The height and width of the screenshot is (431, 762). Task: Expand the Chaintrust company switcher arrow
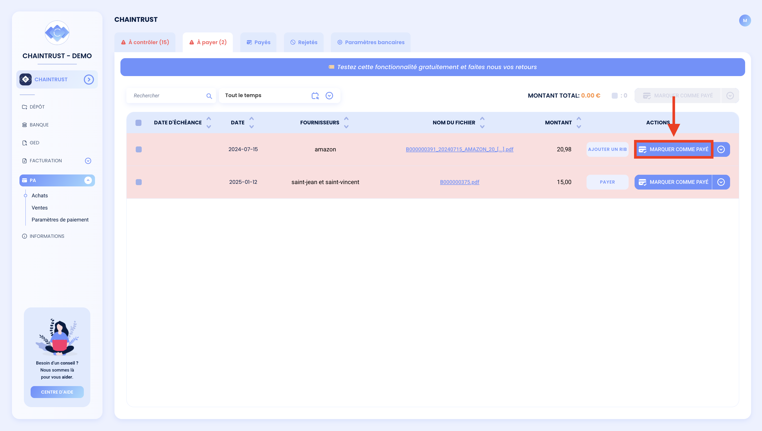[x=89, y=79]
